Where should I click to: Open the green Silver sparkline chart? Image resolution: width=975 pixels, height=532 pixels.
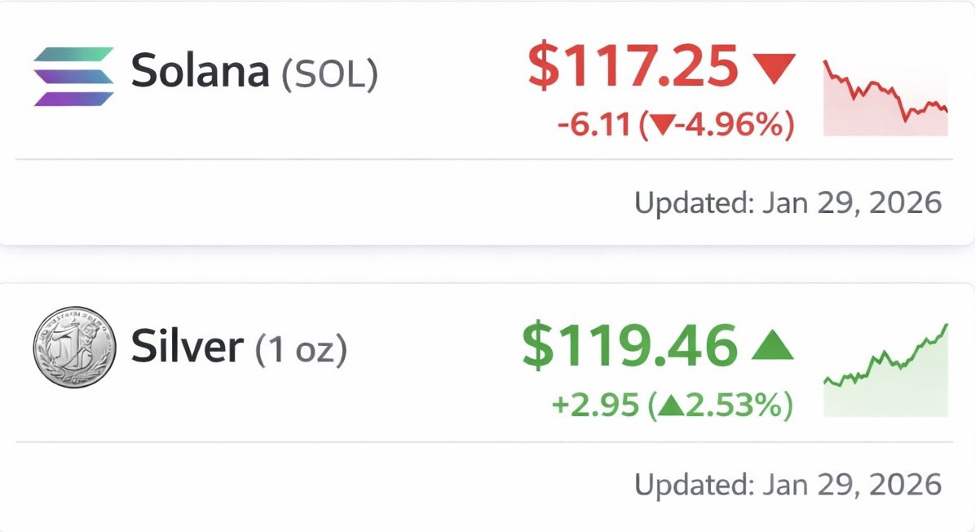point(885,371)
